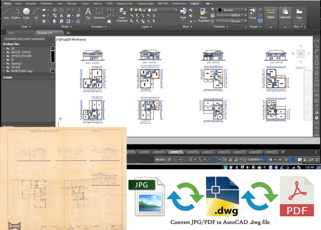The height and width of the screenshot is (230, 321).
Task: Open the Home ribbon tab
Action: pyautogui.click(x=7, y=3)
